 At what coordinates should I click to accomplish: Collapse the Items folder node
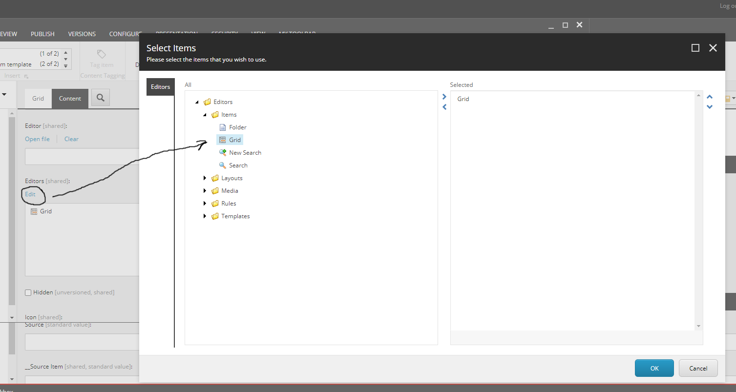205,114
